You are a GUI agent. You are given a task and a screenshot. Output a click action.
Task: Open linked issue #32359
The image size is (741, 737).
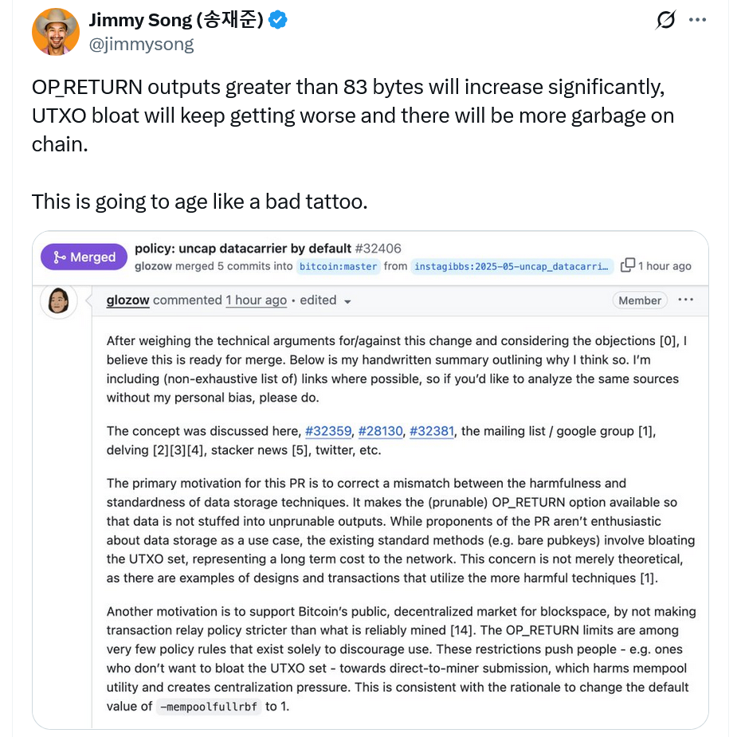(x=328, y=431)
